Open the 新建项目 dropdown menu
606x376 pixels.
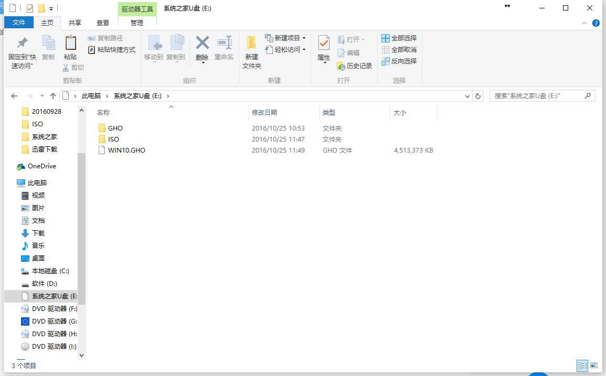click(286, 37)
